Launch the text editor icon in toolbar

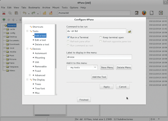pos(137,13)
